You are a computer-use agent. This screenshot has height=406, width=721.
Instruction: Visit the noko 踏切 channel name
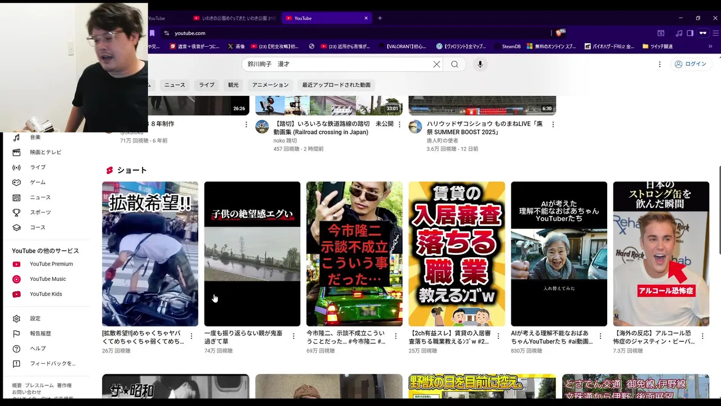pos(285,140)
